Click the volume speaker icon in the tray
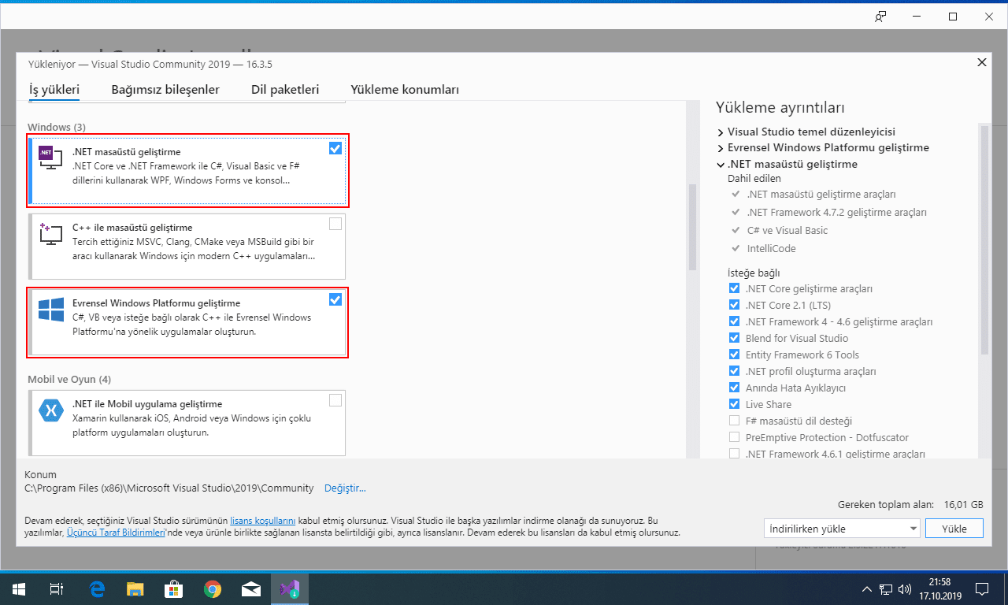The image size is (1008, 605). [x=905, y=588]
